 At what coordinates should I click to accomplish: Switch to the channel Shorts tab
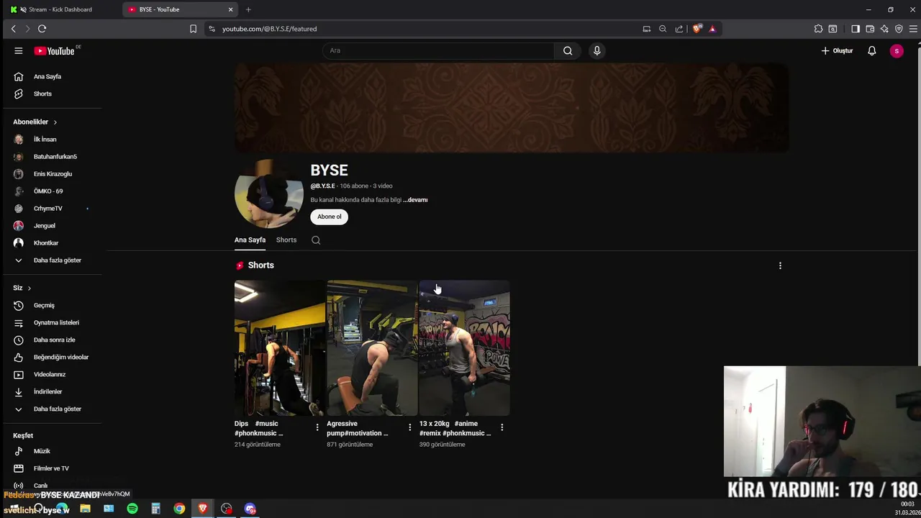pyautogui.click(x=286, y=240)
